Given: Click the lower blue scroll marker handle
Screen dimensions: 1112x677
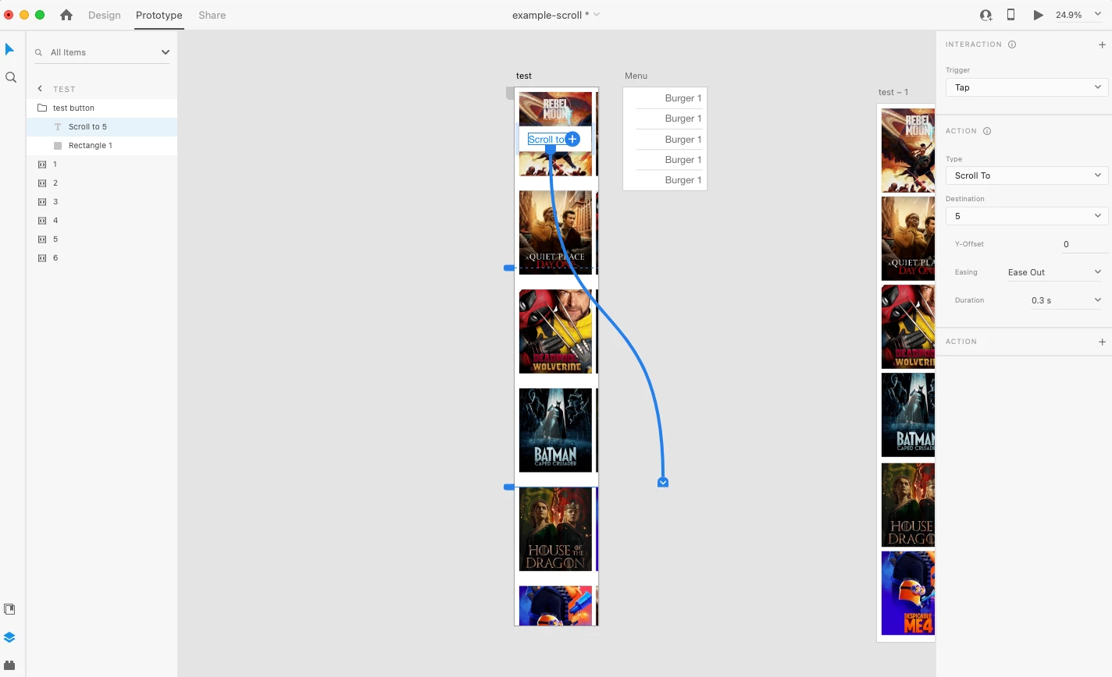Looking at the screenshot, I should point(509,487).
